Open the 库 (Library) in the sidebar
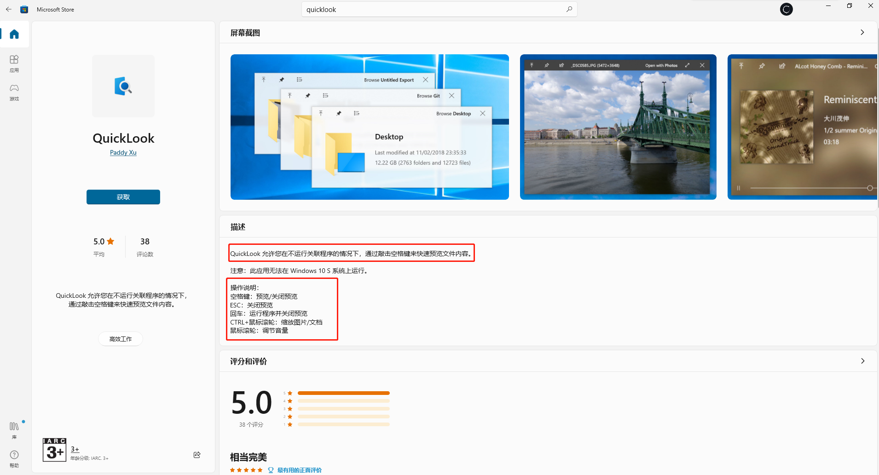This screenshot has width=879, height=475. (x=14, y=430)
